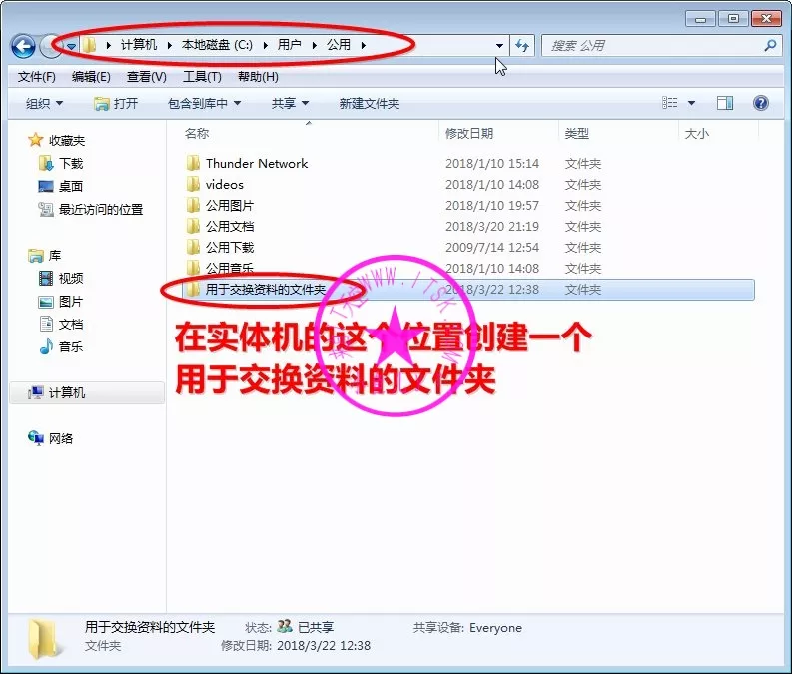Click the change view icon

pos(670,103)
